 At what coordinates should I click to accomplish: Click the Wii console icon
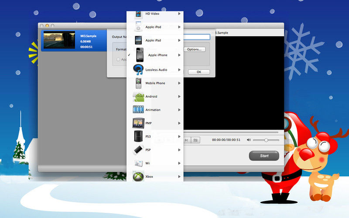click(x=139, y=163)
